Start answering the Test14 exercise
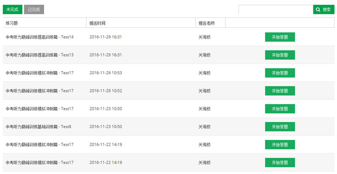Screen dimensions: 337x174 point(280,37)
